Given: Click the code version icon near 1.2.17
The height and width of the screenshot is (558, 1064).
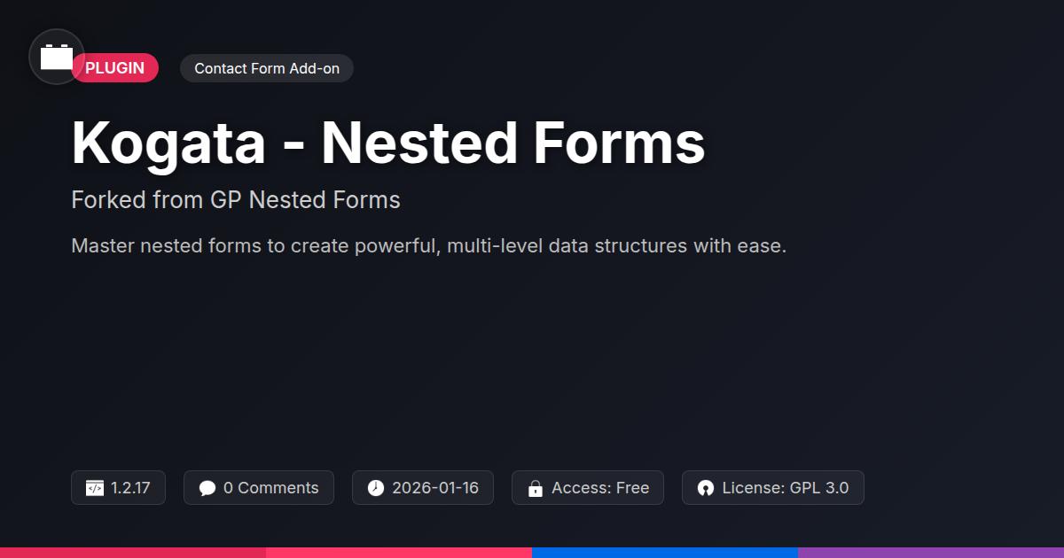Looking at the screenshot, I should [x=95, y=488].
